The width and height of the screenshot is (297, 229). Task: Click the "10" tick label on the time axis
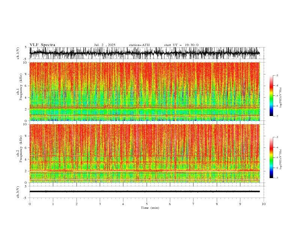pyautogui.click(x=264, y=204)
